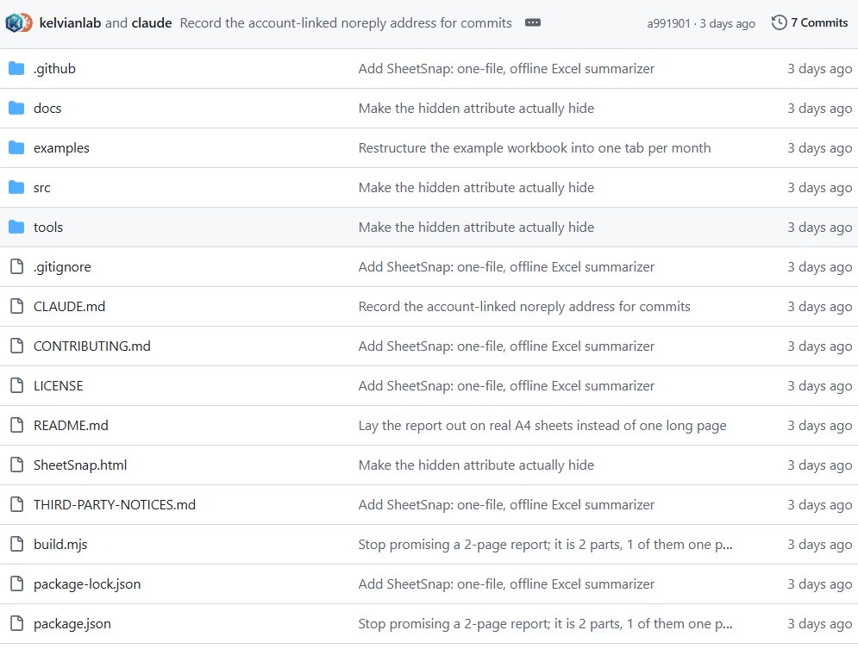Click the file icon beside .gitignore
Viewport: 858px width, 649px height.
click(17, 267)
